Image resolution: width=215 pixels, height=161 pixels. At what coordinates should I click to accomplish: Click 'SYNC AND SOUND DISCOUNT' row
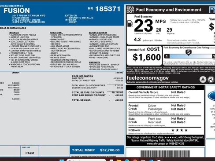97,95
